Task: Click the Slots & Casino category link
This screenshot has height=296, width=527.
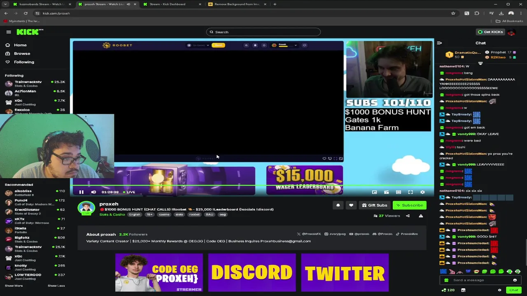Action: tap(112, 215)
